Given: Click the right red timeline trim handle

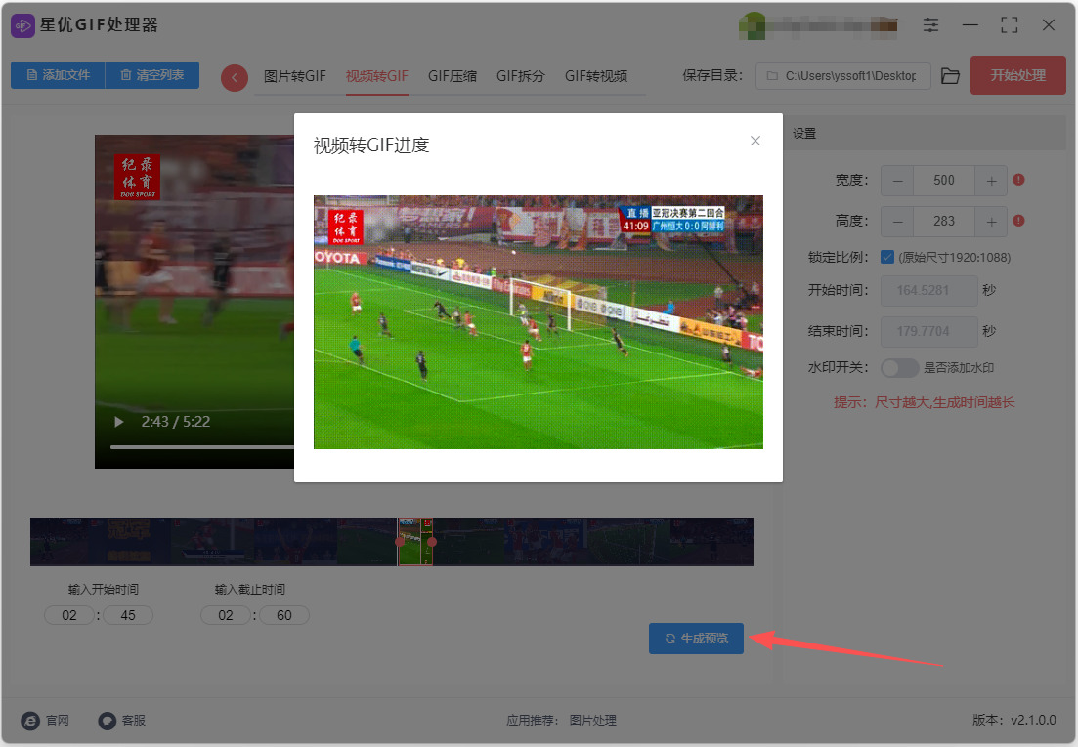Looking at the screenshot, I should coord(432,542).
